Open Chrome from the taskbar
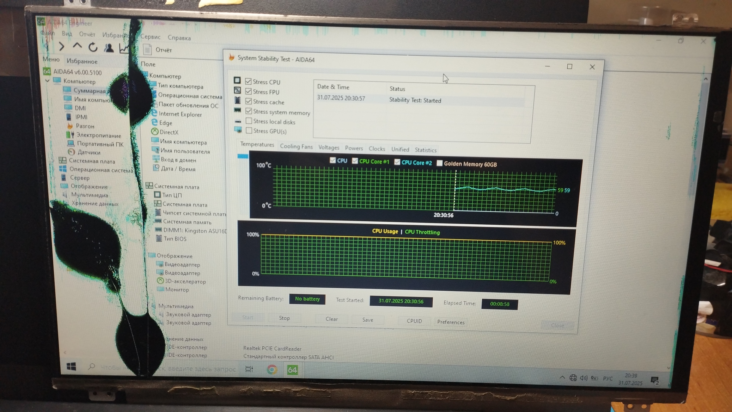This screenshot has width=732, height=412. pos(272,369)
